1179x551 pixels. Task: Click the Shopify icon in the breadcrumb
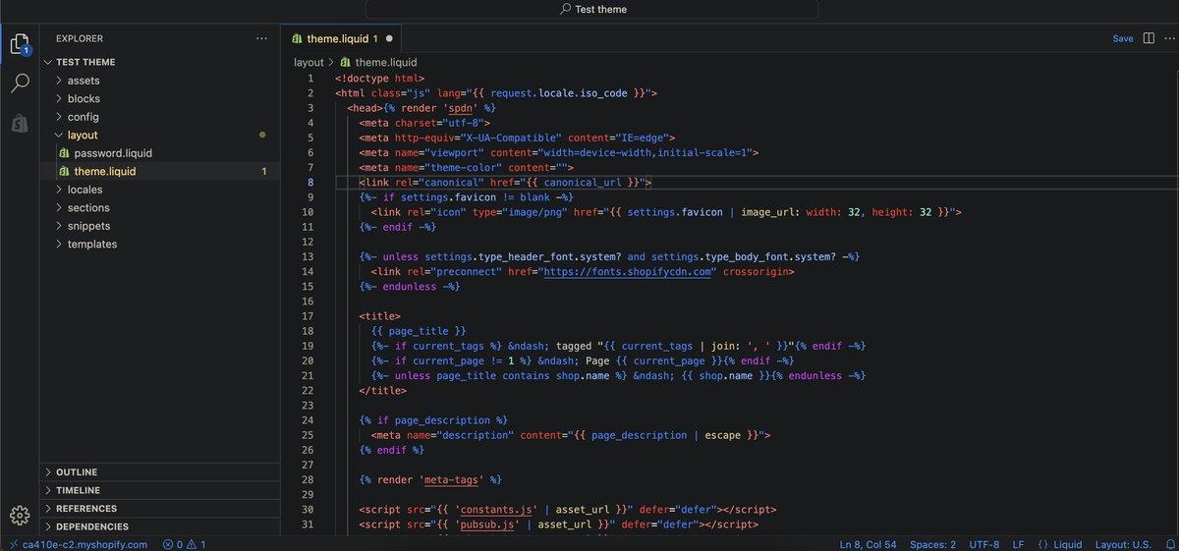tap(346, 62)
